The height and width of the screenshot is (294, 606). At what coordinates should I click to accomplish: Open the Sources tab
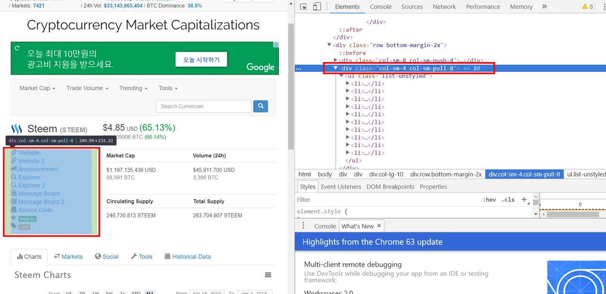(x=412, y=7)
